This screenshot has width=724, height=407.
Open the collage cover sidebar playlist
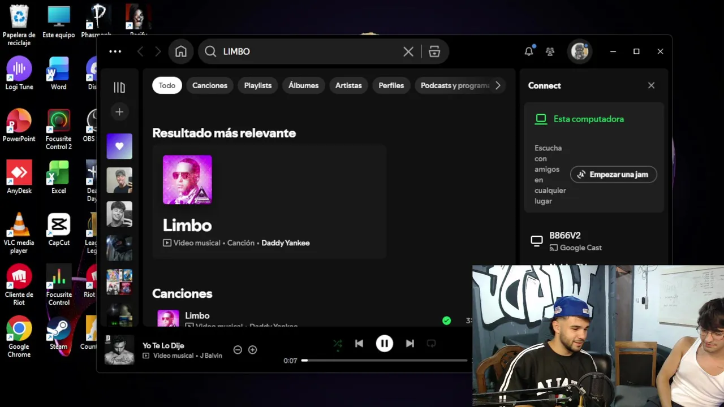click(x=119, y=282)
